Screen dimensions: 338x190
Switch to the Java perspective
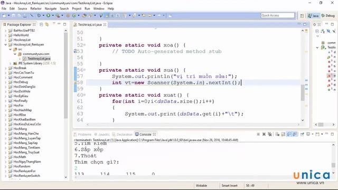coord(313,16)
